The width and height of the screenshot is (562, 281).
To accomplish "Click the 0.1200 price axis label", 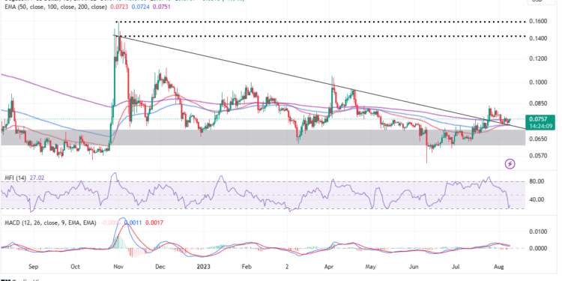I will [x=538, y=58].
